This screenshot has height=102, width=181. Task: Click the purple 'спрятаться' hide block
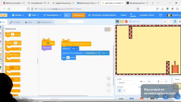pos(46,48)
